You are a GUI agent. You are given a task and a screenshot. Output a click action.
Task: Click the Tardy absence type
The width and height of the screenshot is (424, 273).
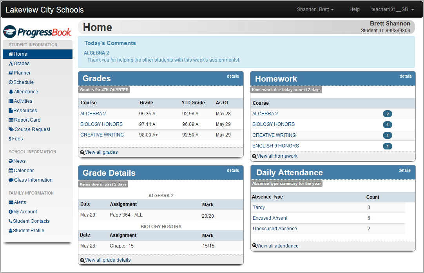point(259,207)
